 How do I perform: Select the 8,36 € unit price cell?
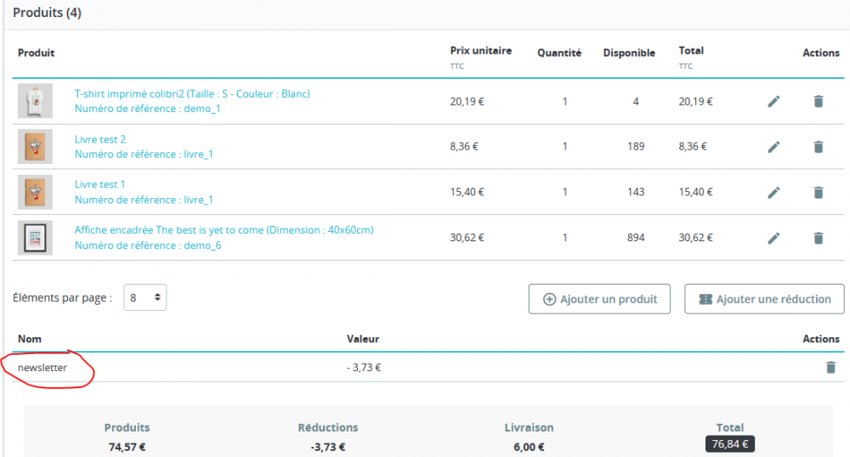464,146
